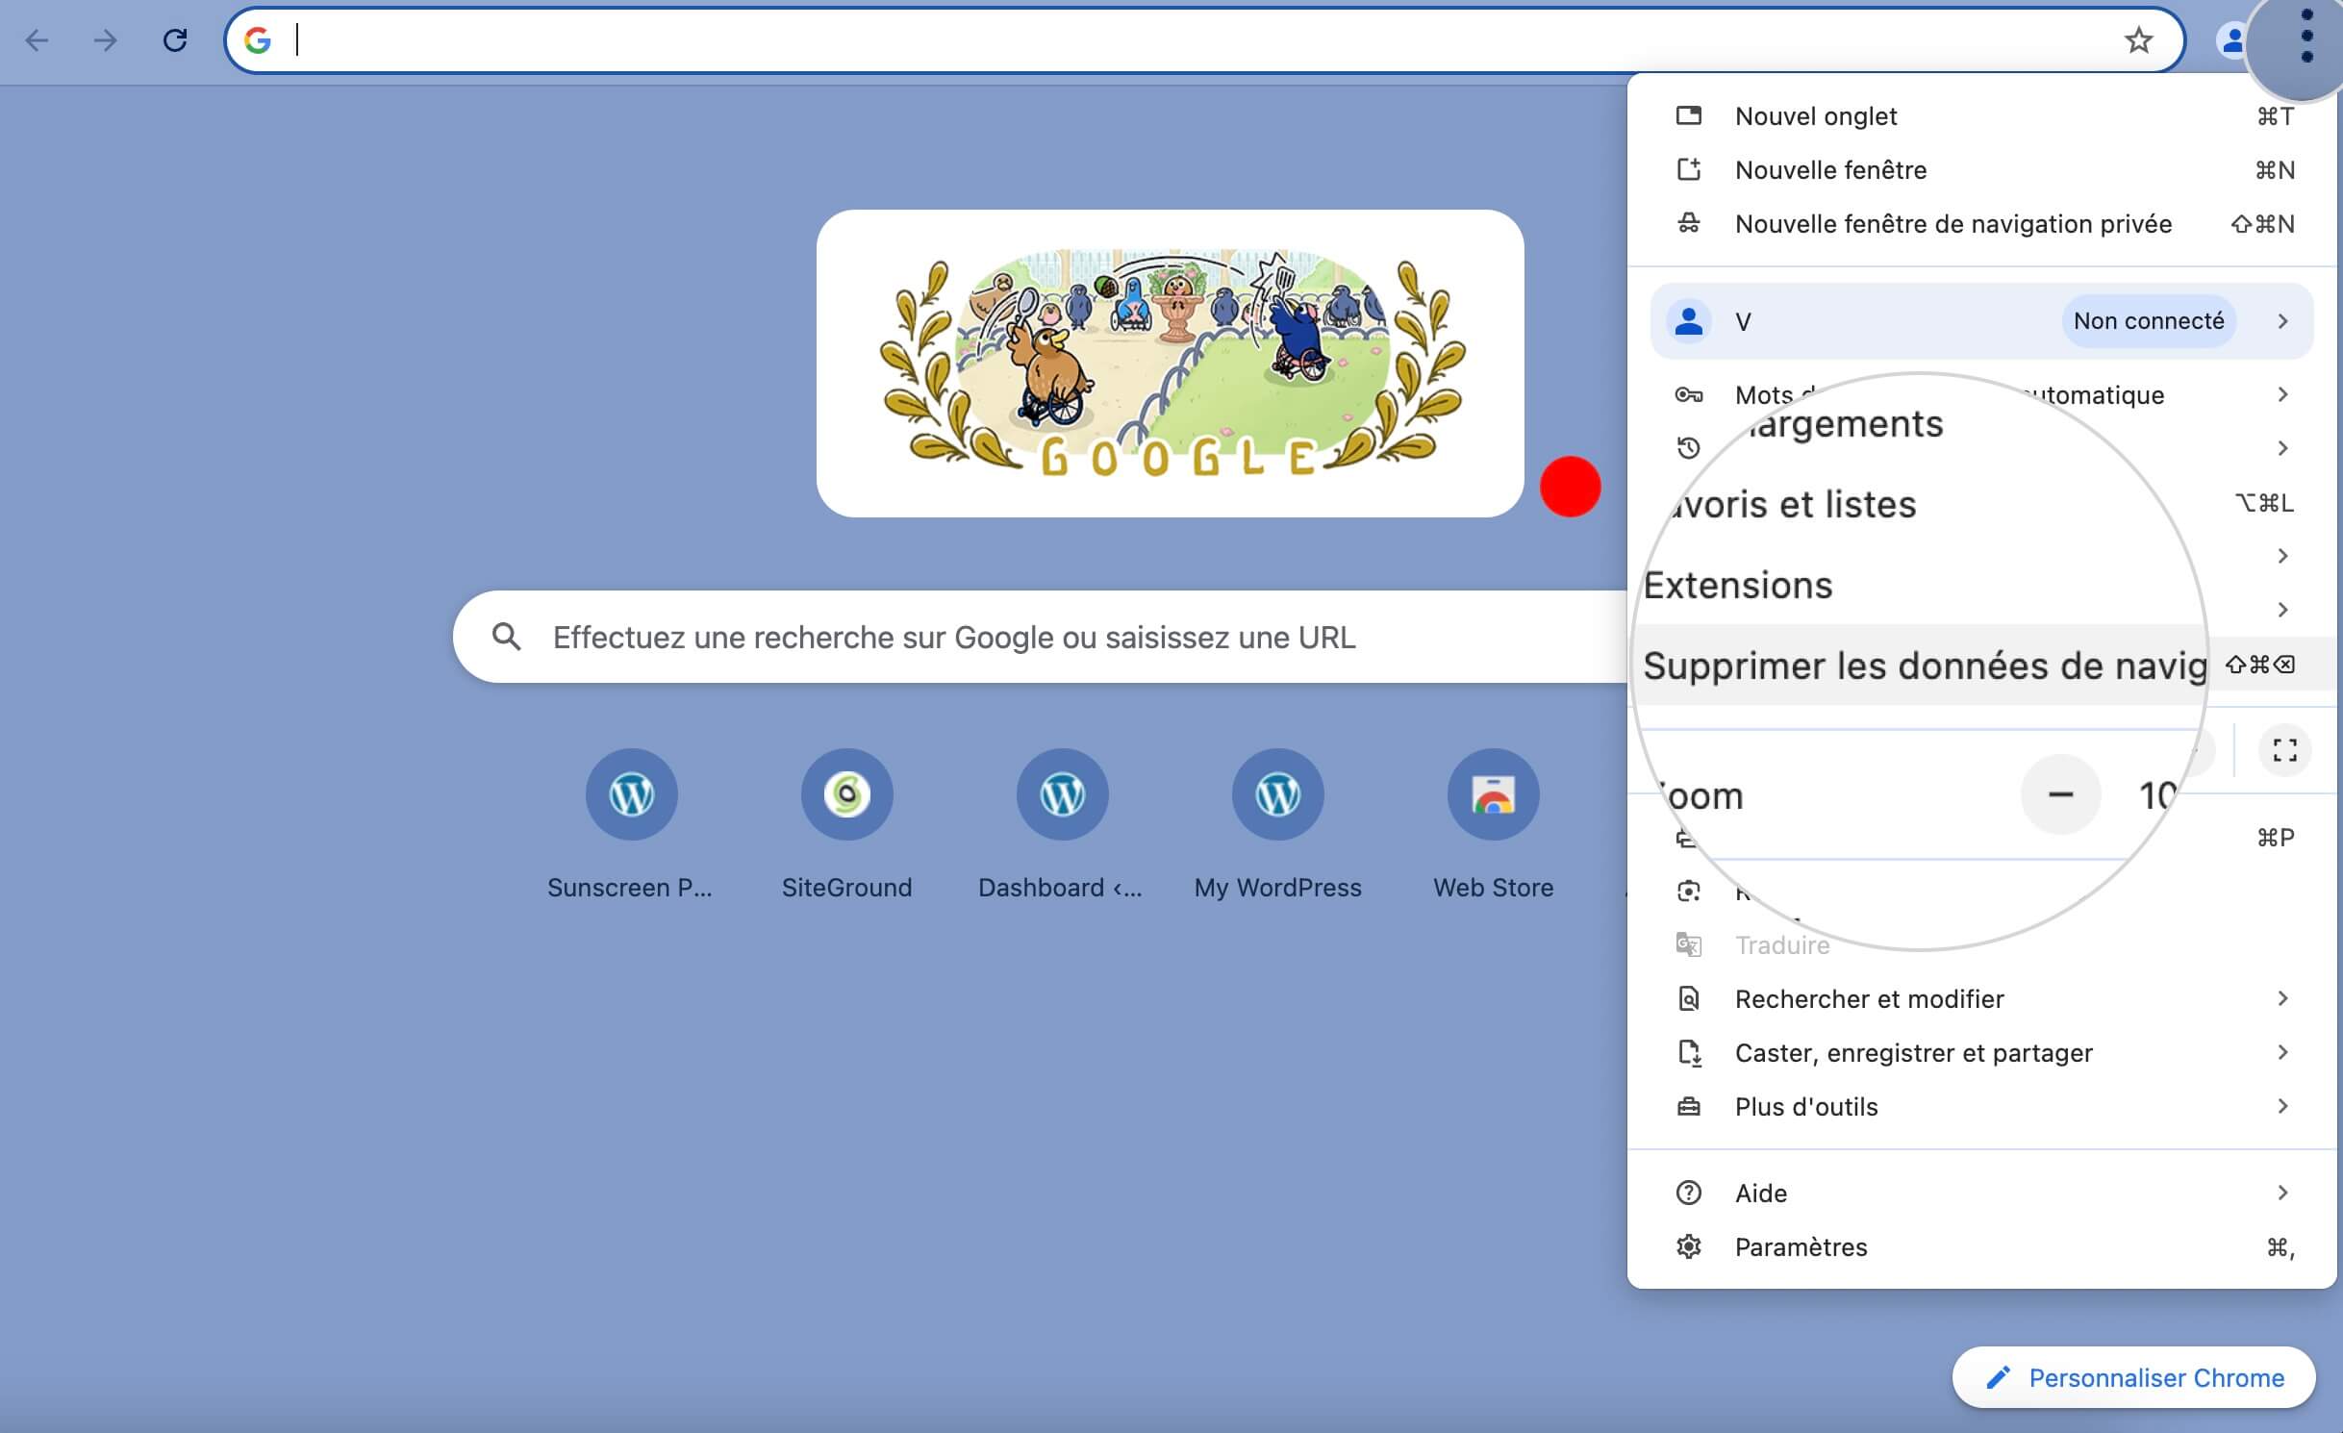Viewport: 2343px width, 1433px height.
Task: Open Nouvelle fenêtre de navigation privée
Action: click(x=1982, y=224)
